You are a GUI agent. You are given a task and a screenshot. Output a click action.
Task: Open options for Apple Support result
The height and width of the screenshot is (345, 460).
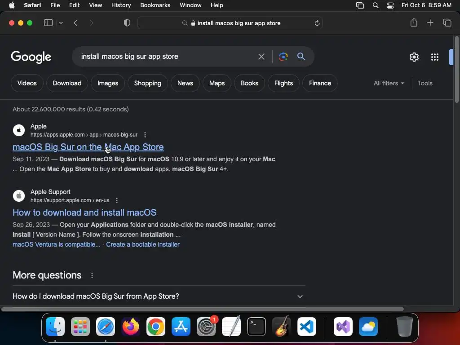coord(117,200)
